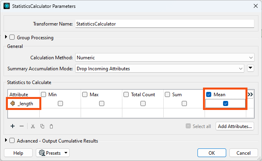Image resolution: width=262 pixels, height=161 pixels.
Task: Toggle the Total Count header checkbox
Action: [x=126, y=94]
